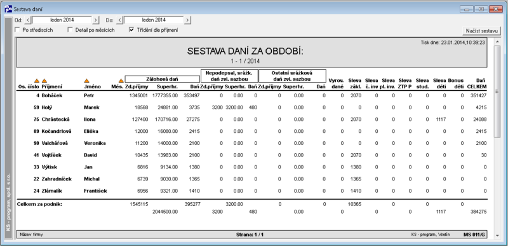Click Boháček's total tax 351427

pyautogui.click(x=479, y=95)
